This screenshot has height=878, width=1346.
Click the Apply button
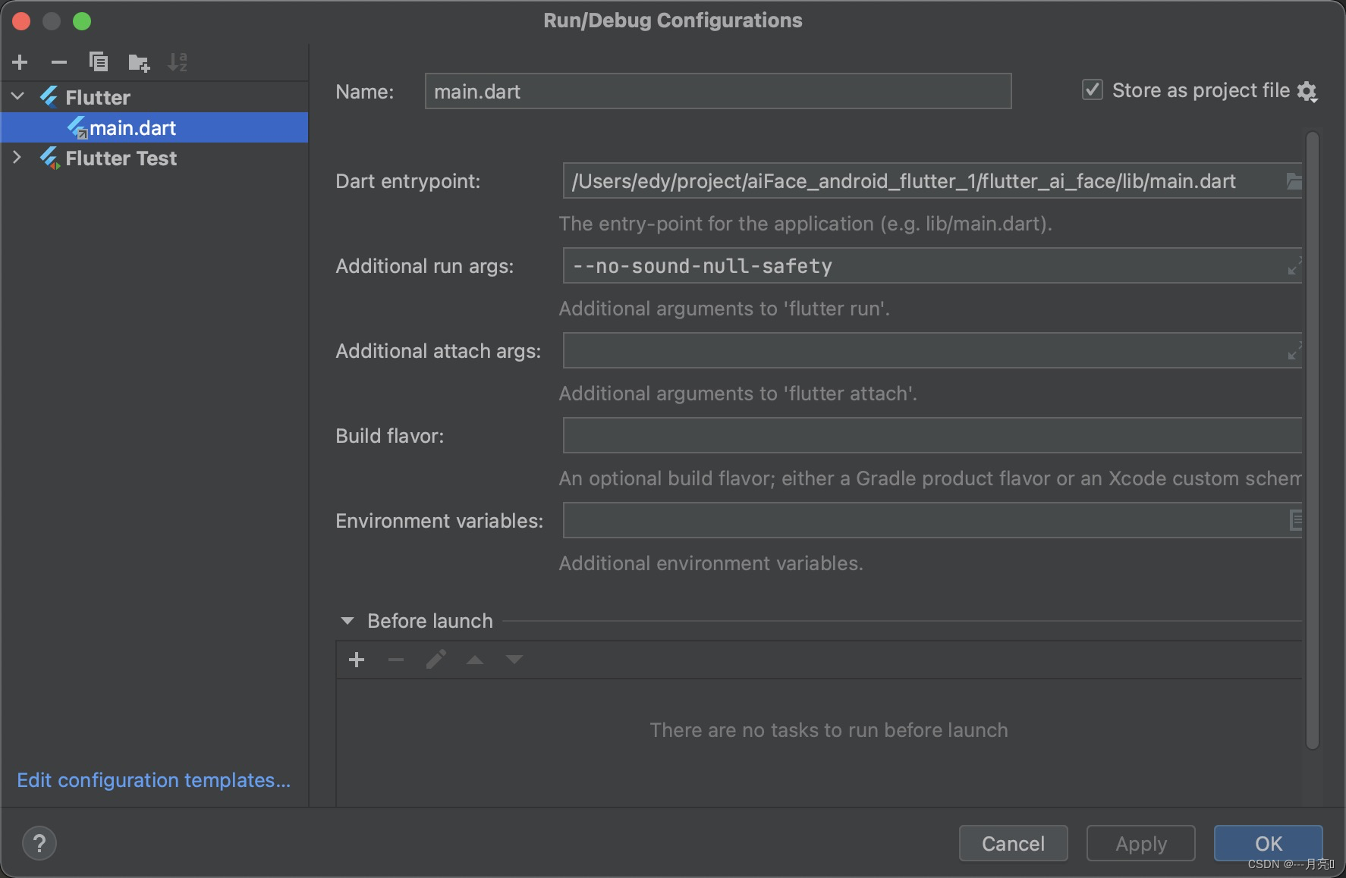tap(1140, 843)
